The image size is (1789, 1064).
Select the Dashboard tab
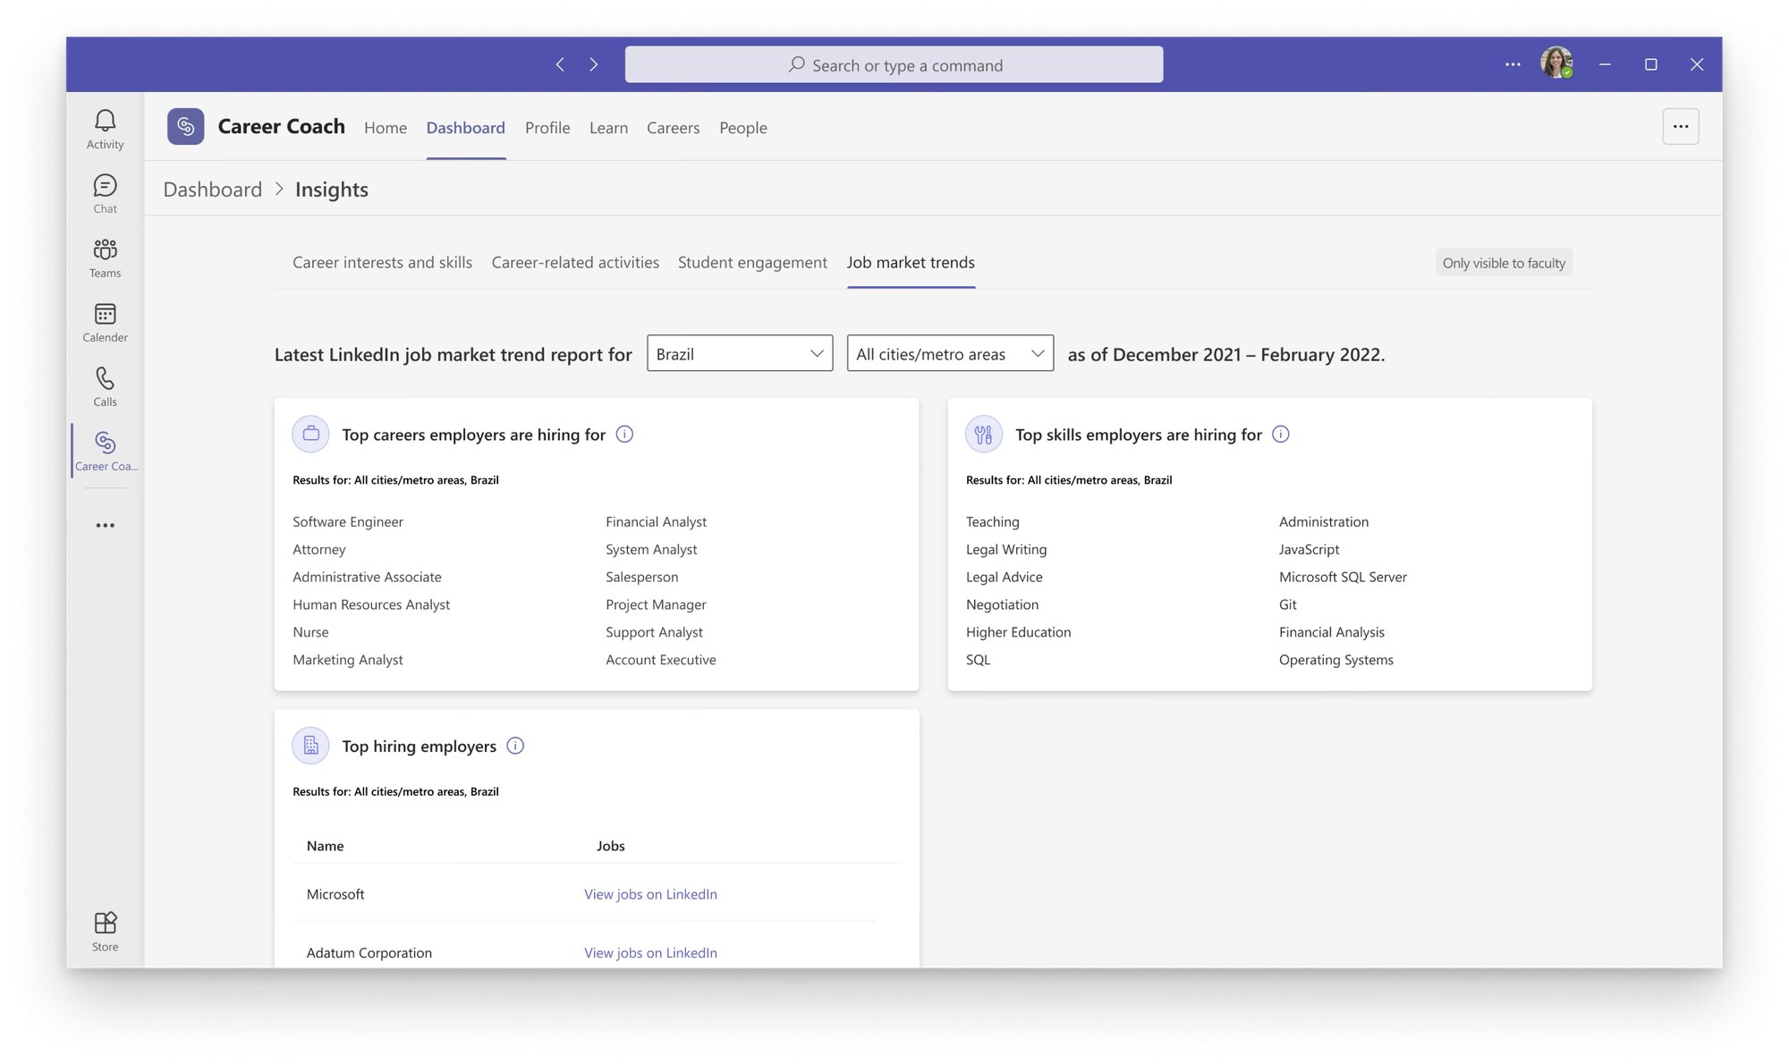(465, 128)
